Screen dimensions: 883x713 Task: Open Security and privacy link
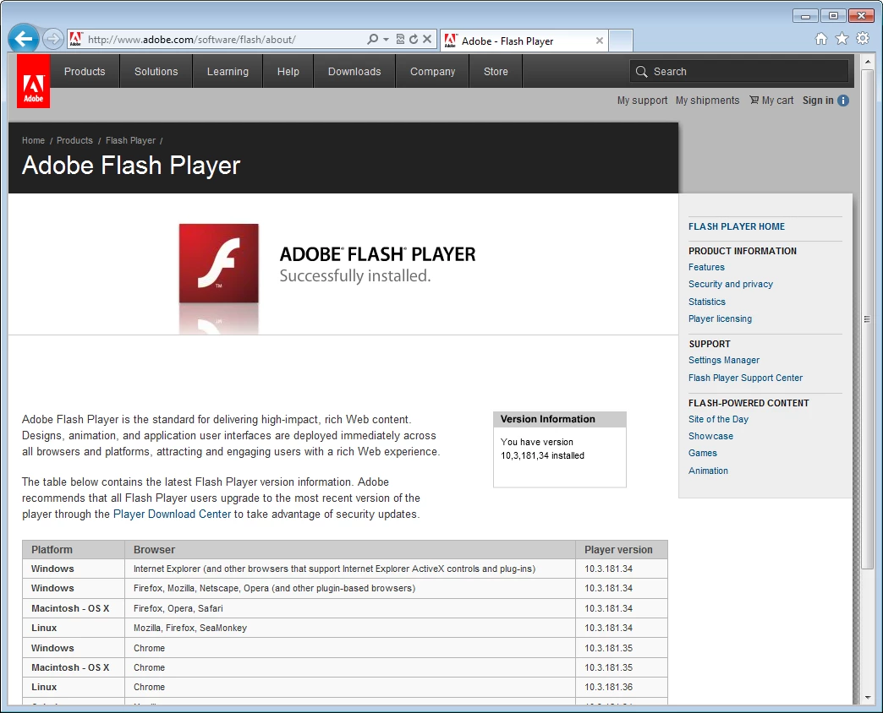coord(731,284)
